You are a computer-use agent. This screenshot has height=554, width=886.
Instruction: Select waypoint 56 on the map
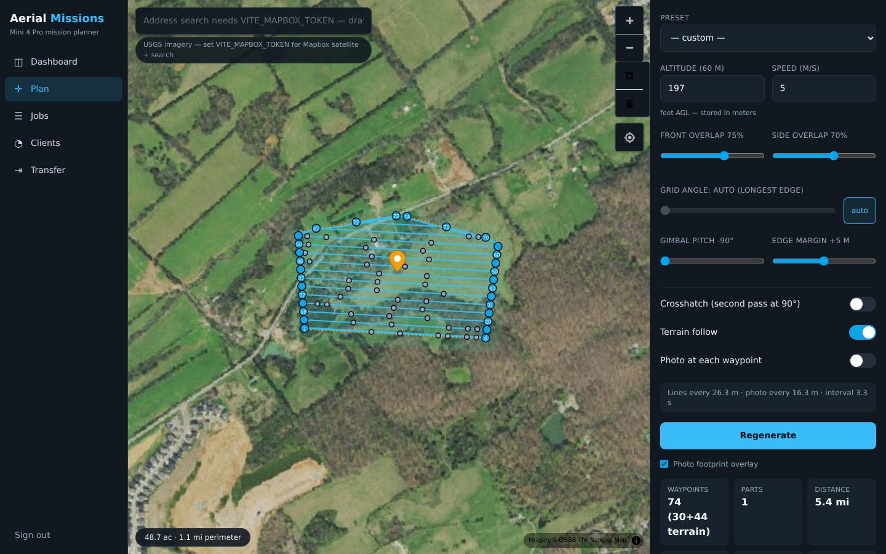[x=299, y=244]
